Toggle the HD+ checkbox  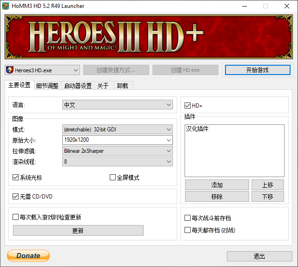(187, 105)
